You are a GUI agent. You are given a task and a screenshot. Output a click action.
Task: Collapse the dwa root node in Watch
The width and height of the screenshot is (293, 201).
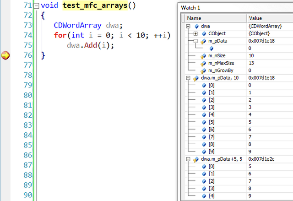pos(189,26)
